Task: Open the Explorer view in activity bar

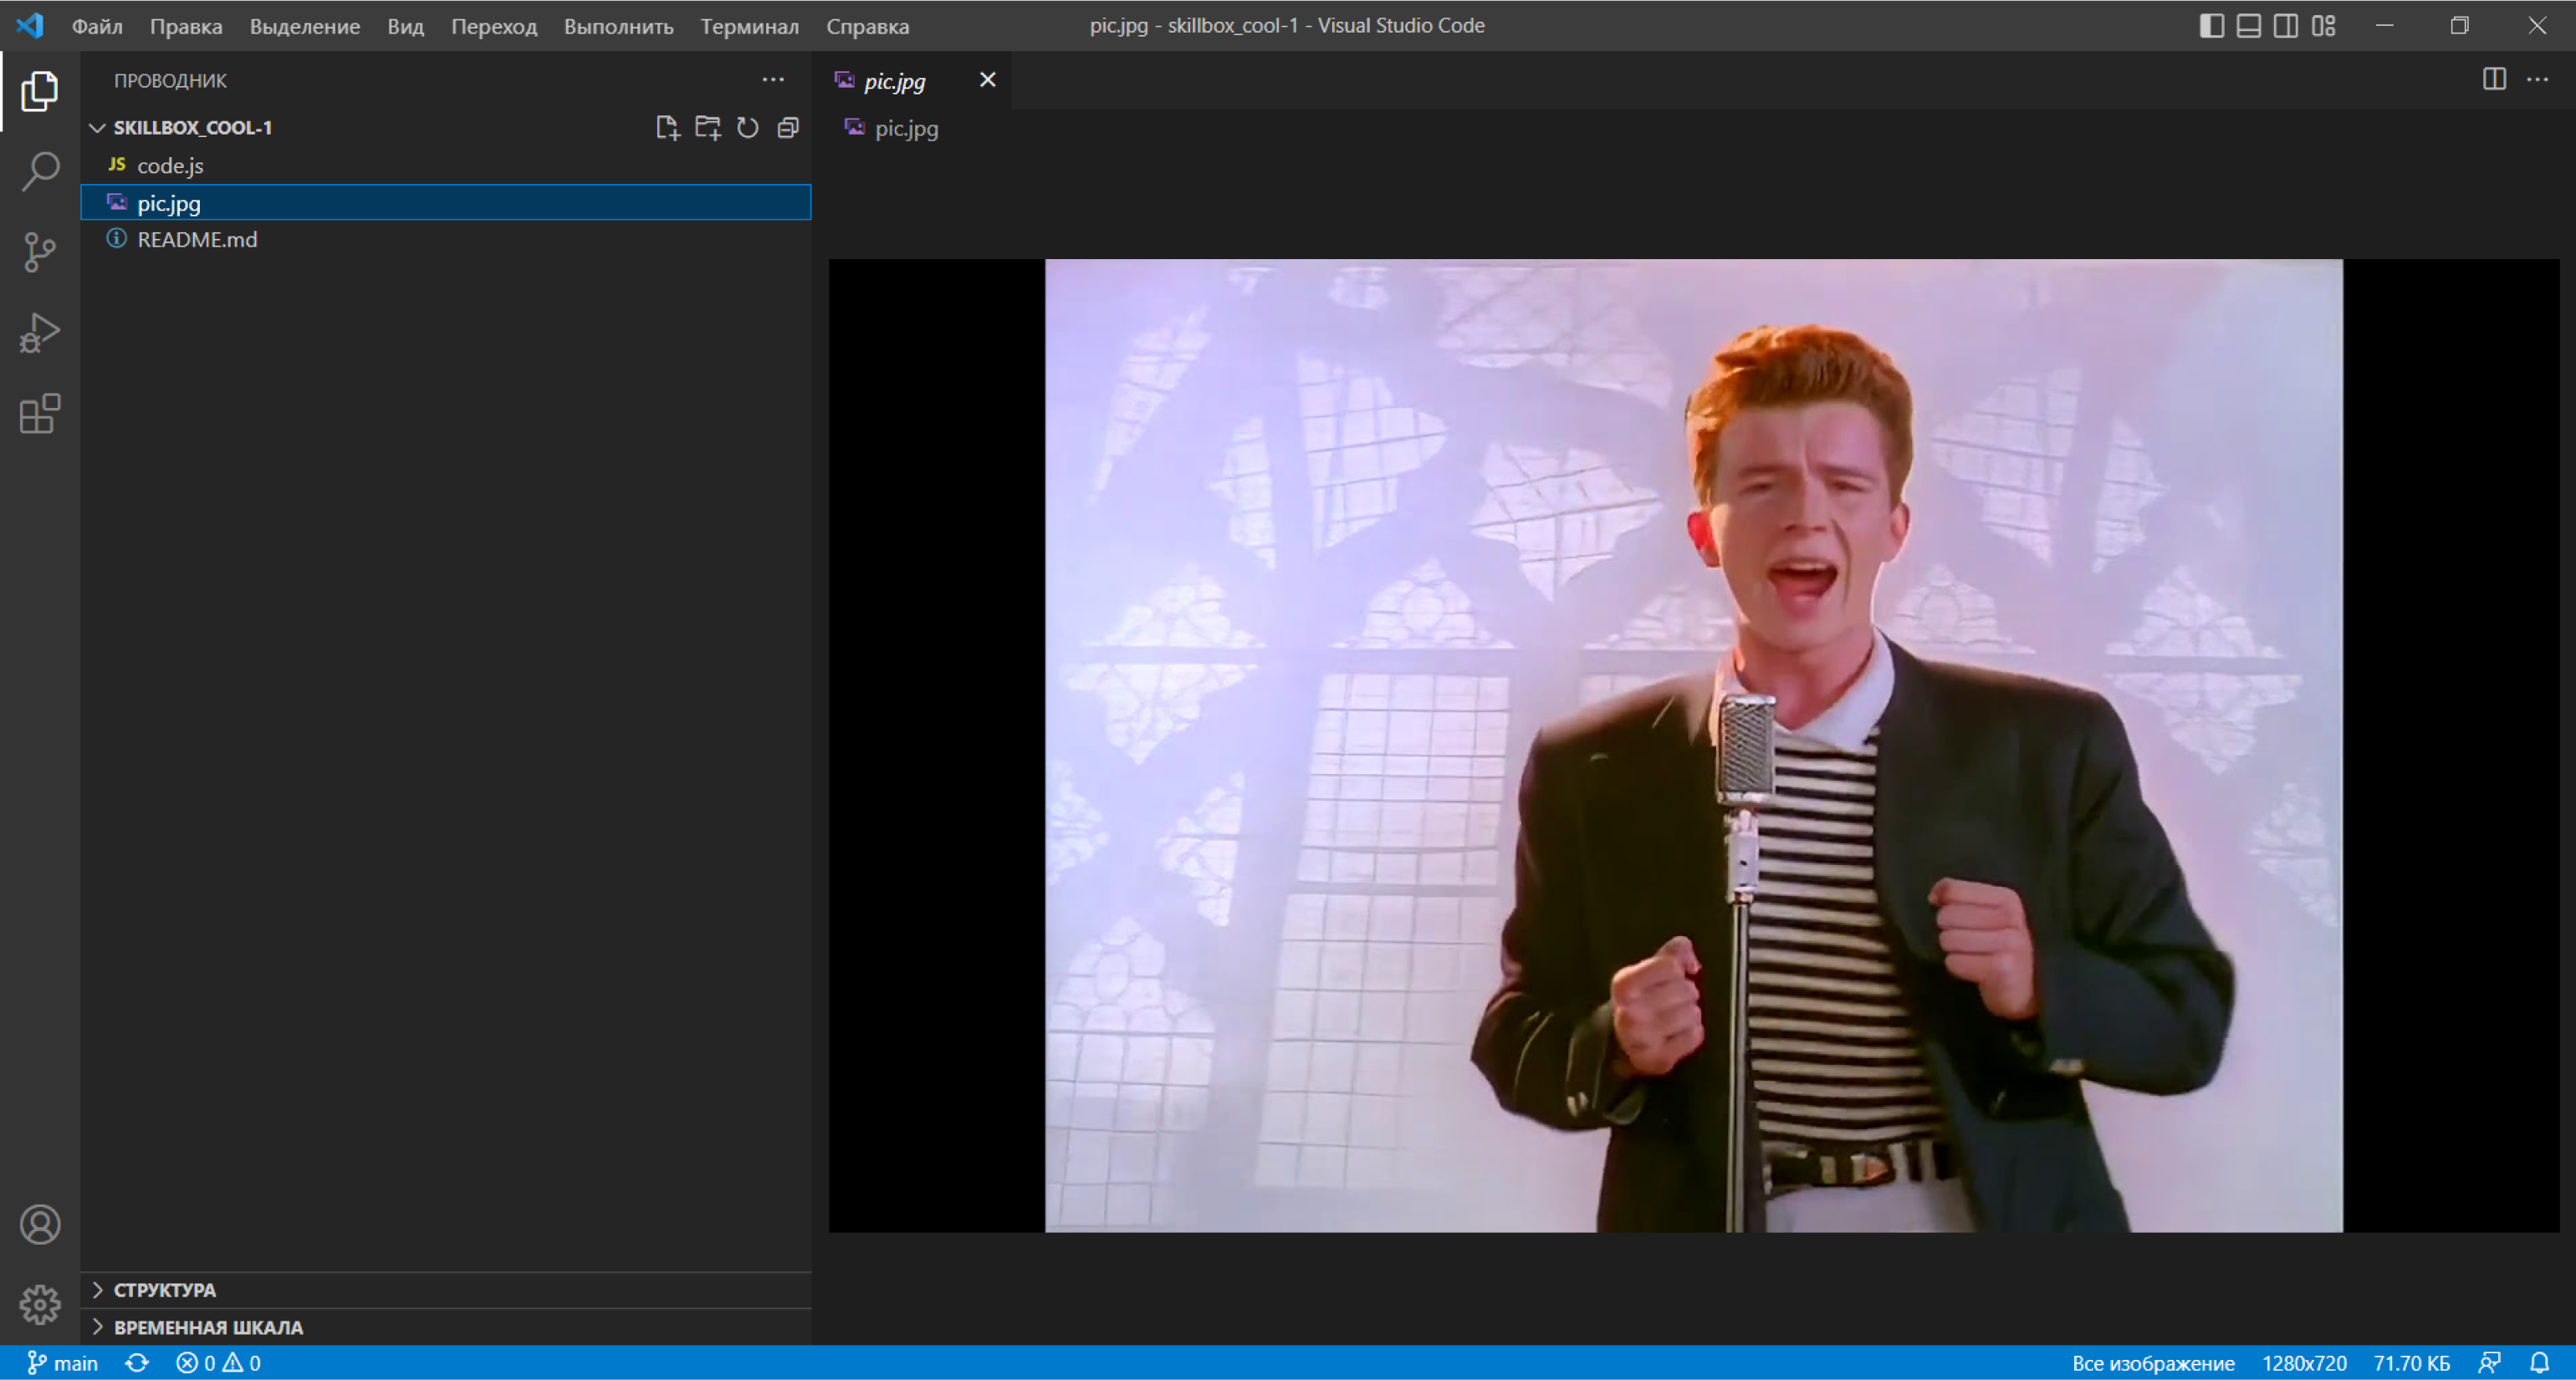Action: (x=40, y=91)
